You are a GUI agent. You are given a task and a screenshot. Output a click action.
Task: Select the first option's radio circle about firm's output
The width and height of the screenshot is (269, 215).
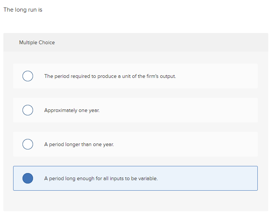click(x=27, y=76)
